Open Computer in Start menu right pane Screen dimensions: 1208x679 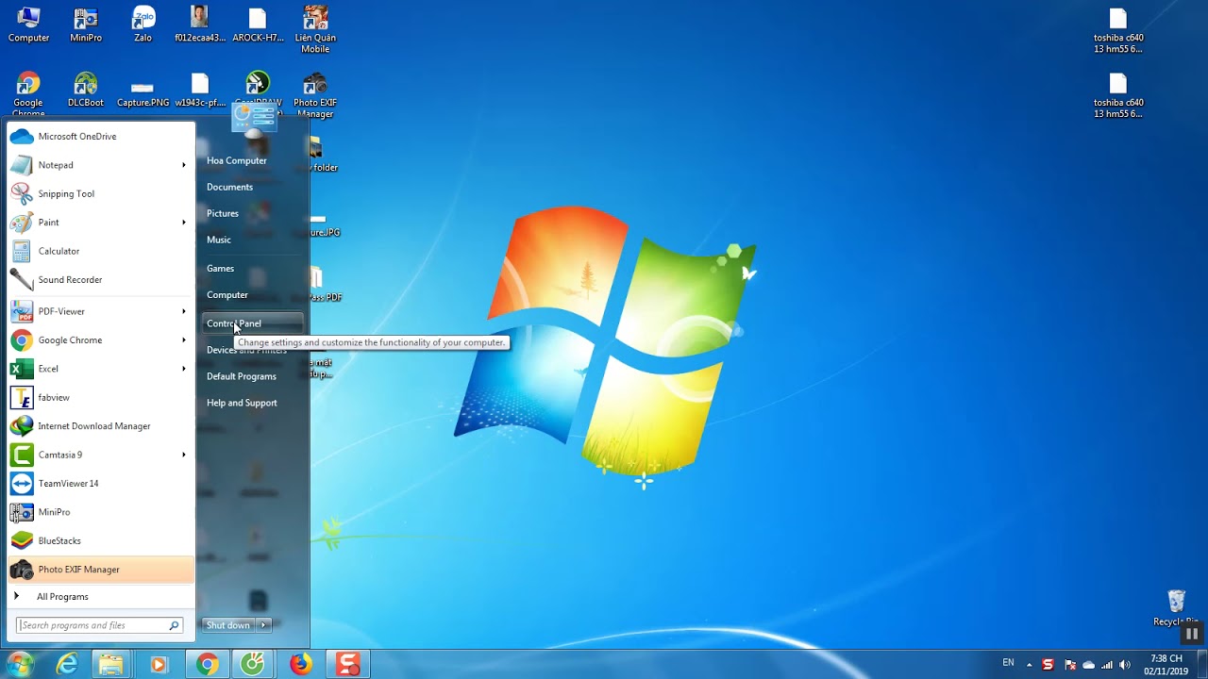click(x=227, y=295)
